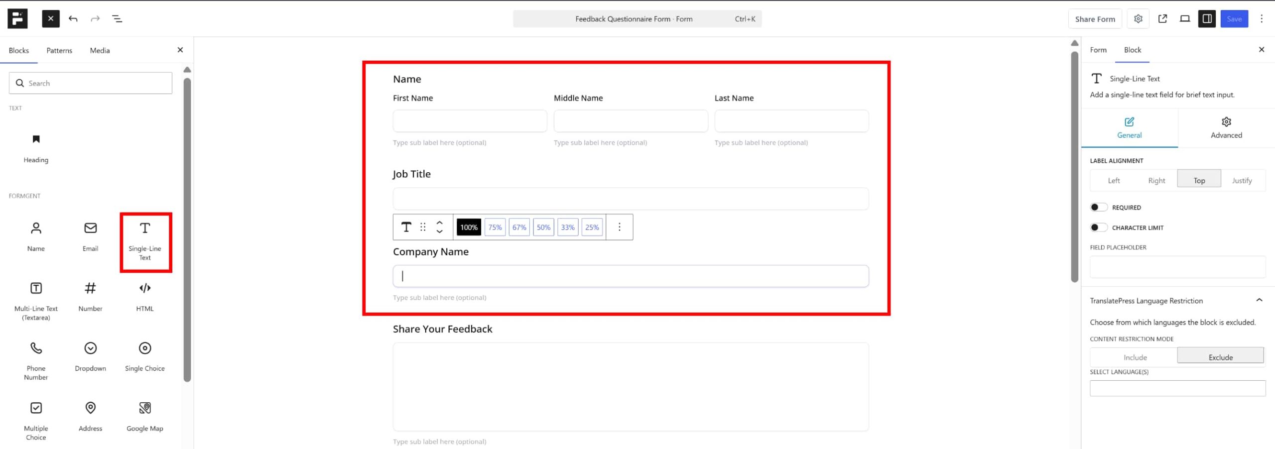Click the block search field

(x=91, y=83)
